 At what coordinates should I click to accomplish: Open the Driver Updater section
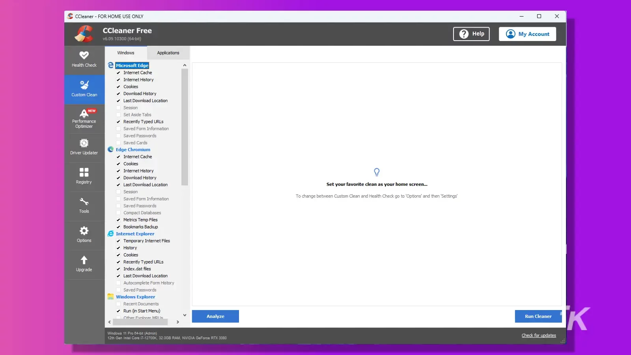[x=84, y=148]
